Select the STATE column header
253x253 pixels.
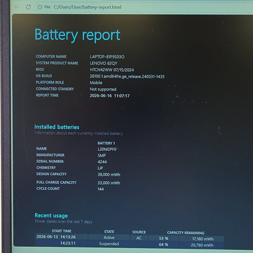pyautogui.click(x=109, y=232)
